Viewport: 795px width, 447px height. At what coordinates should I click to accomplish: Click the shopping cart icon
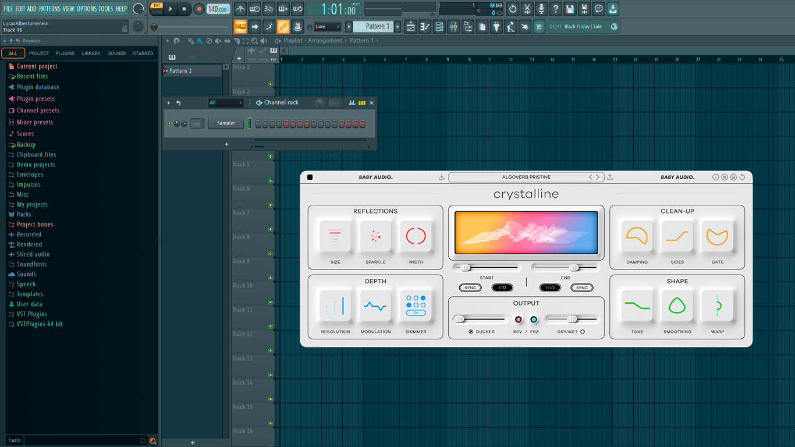pyautogui.click(x=539, y=27)
